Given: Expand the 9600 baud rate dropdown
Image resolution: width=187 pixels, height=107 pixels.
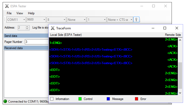Looking at the screenshot, I should tap(44, 20).
